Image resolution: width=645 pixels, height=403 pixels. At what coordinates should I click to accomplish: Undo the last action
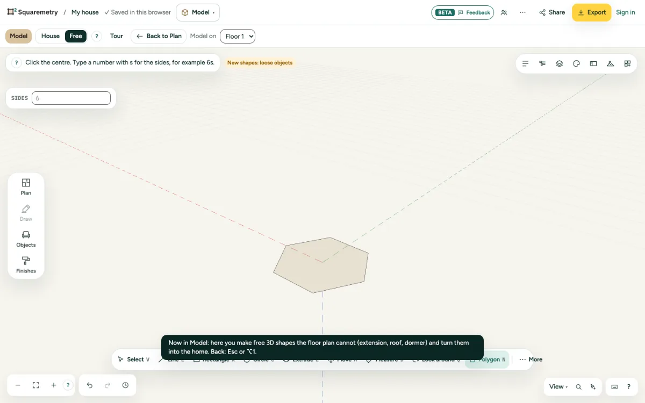90,385
